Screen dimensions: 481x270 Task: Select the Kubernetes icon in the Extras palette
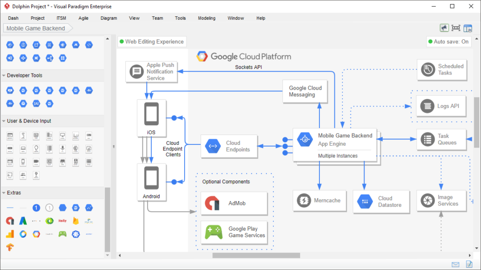coord(75,234)
